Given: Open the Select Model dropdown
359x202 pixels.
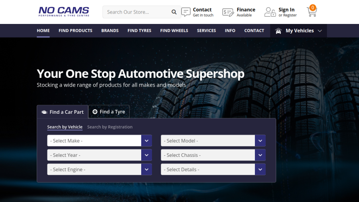Looking at the screenshot, I should click(213, 141).
